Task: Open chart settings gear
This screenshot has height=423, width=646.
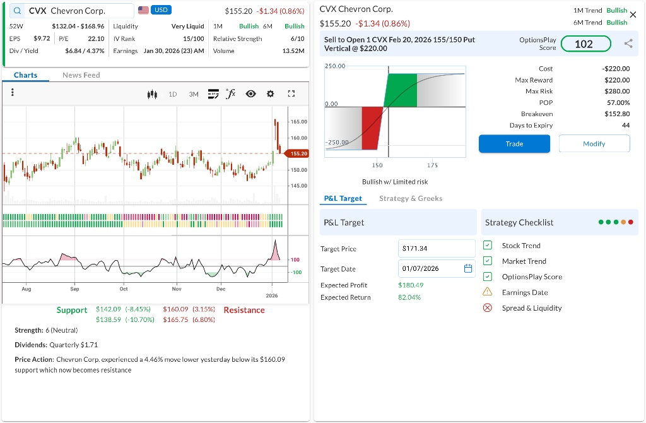Action: pyautogui.click(x=271, y=94)
